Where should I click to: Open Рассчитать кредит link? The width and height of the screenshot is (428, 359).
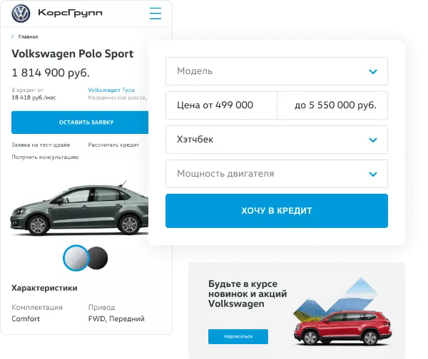[x=113, y=145]
